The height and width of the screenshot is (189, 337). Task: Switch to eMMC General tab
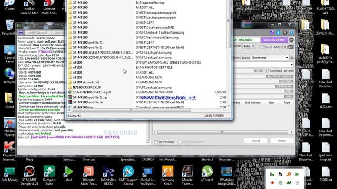[x=37, y=33]
